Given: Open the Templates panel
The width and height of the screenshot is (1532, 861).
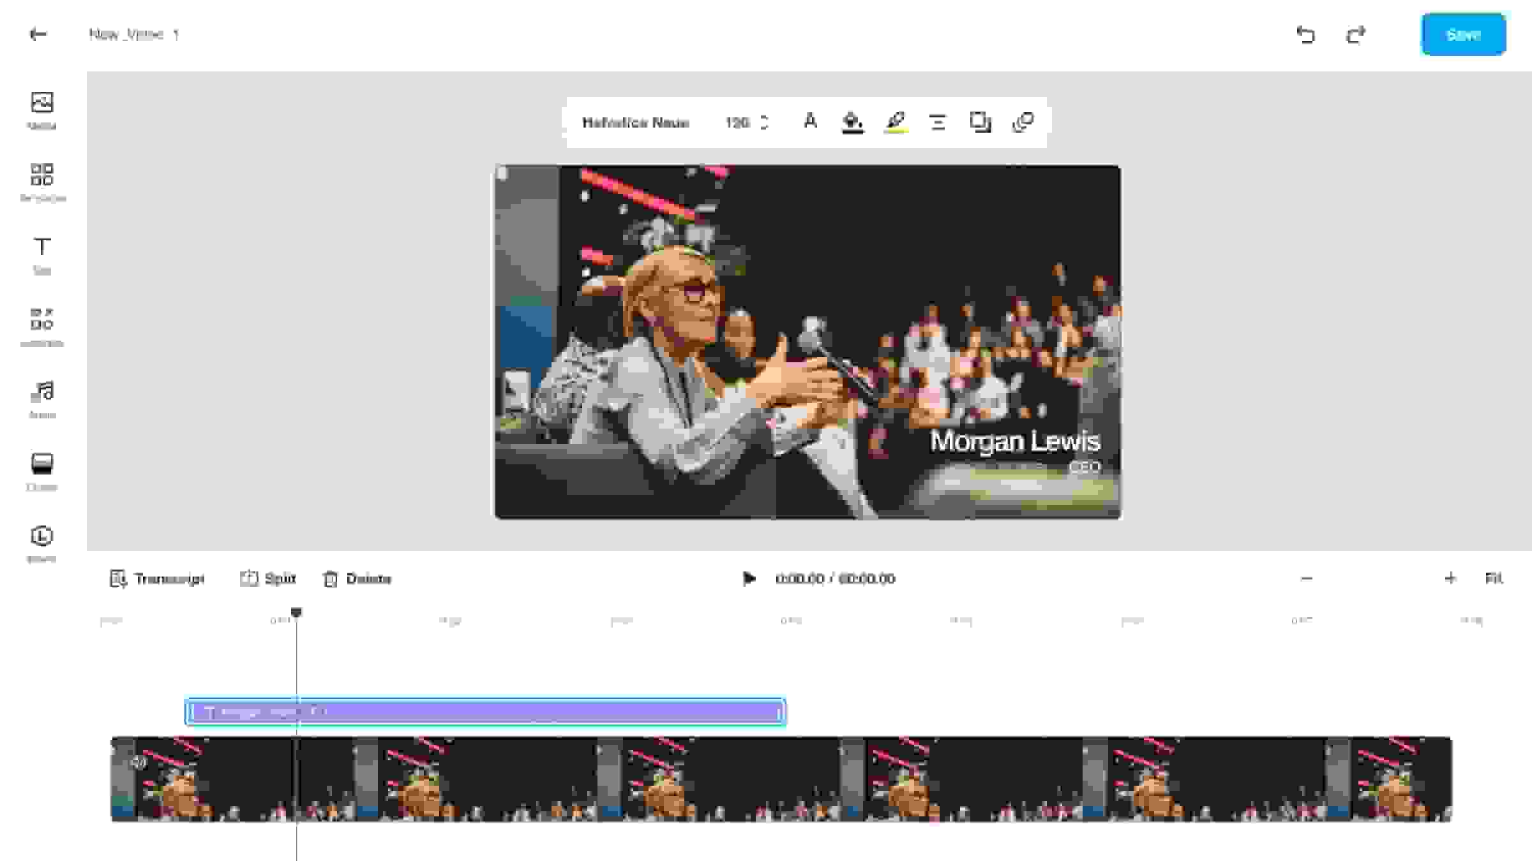Looking at the screenshot, I should coord(42,182).
